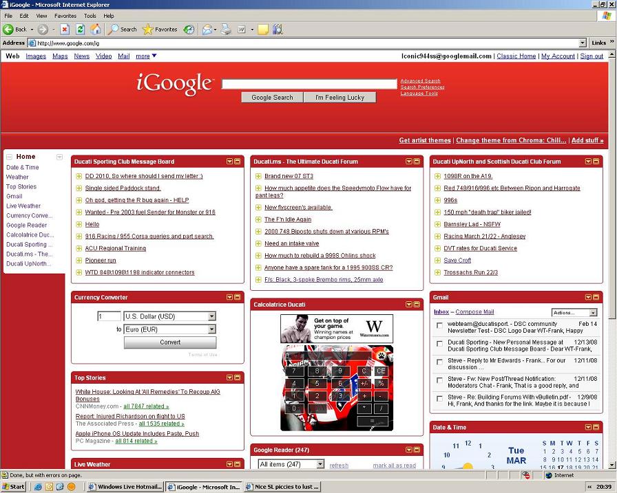Screen dimensions: 617x493
Task: Click the Refresh page toolbar icon
Action: point(80,30)
